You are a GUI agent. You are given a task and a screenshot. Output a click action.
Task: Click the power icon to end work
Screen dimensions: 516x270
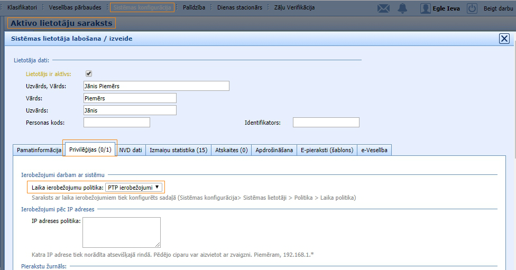click(472, 8)
